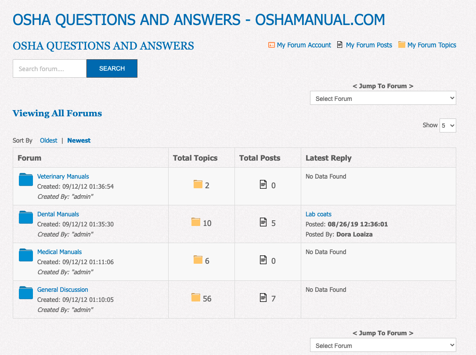Click the topics folder icon in Veterinary Manuals row
The image size is (476, 355).
point(198,184)
